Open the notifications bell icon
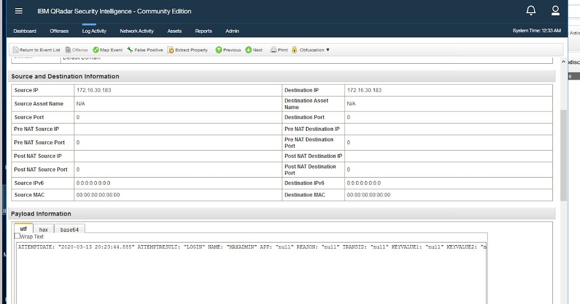This screenshot has height=304, width=580. [x=530, y=10]
